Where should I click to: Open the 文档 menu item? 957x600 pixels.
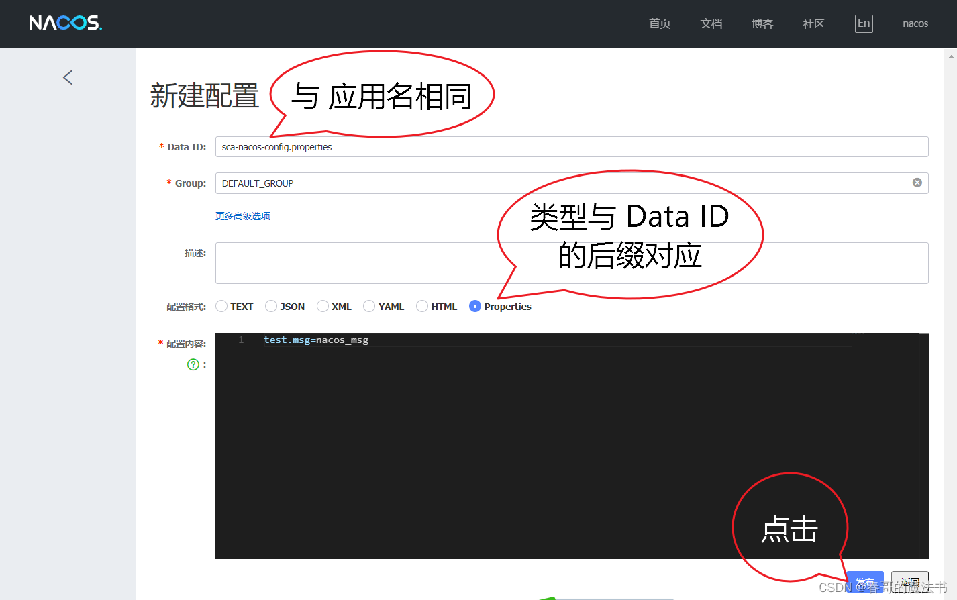pyautogui.click(x=711, y=23)
